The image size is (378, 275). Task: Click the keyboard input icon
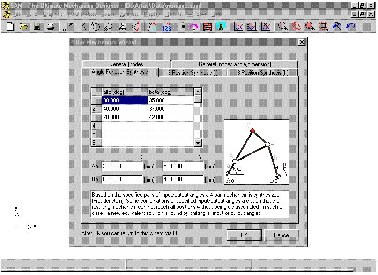[x=180, y=26]
